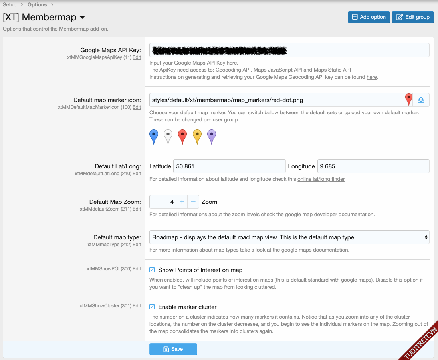Go to Setup in the breadcrumb
The height and width of the screenshot is (360, 438).
coord(10,5)
